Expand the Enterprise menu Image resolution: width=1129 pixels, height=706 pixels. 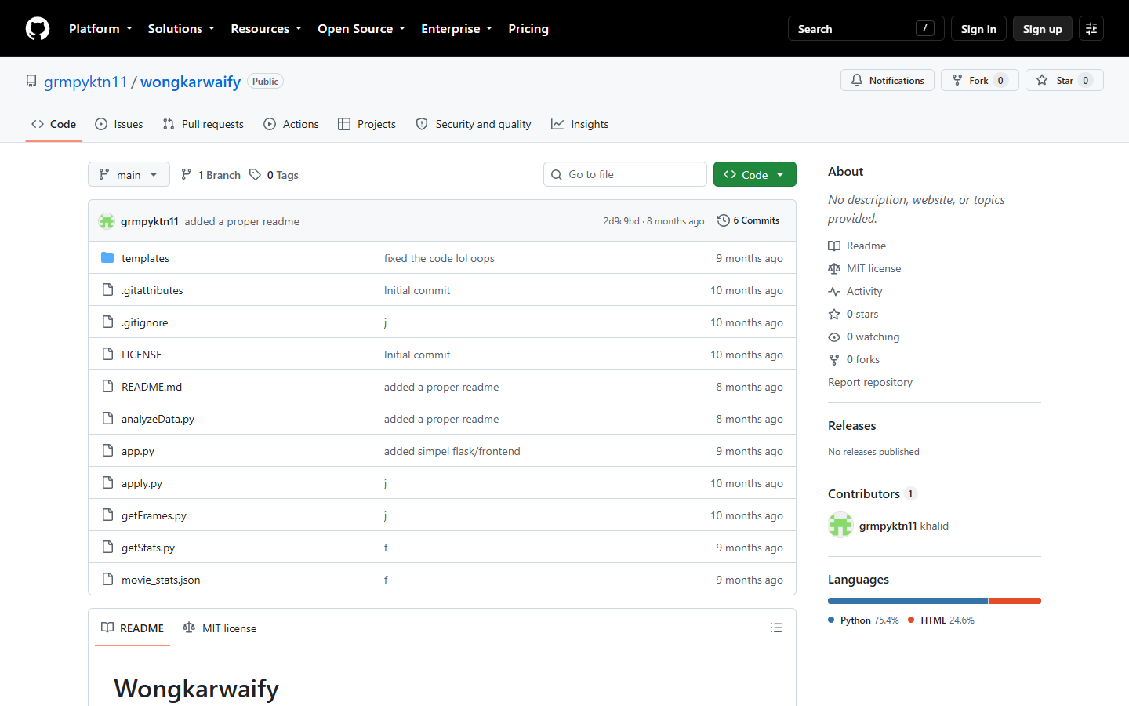click(456, 29)
